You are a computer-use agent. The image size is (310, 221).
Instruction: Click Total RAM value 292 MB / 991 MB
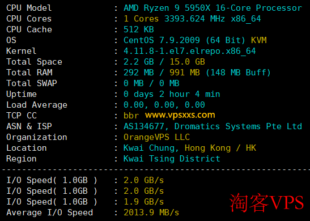[162, 73]
